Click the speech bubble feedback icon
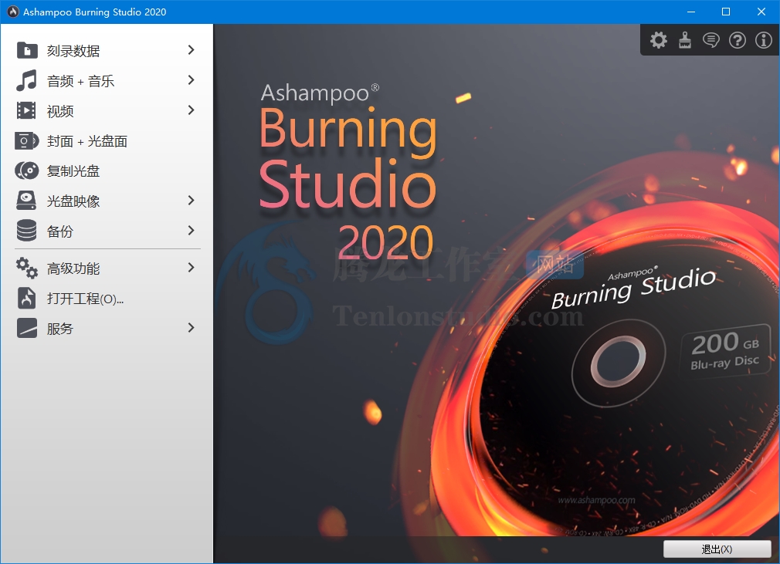The height and width of the screenshot is (564, 780). 710,40
